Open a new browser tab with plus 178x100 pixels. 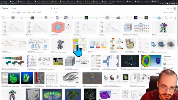pyautogui.click(x=161, y=1)
